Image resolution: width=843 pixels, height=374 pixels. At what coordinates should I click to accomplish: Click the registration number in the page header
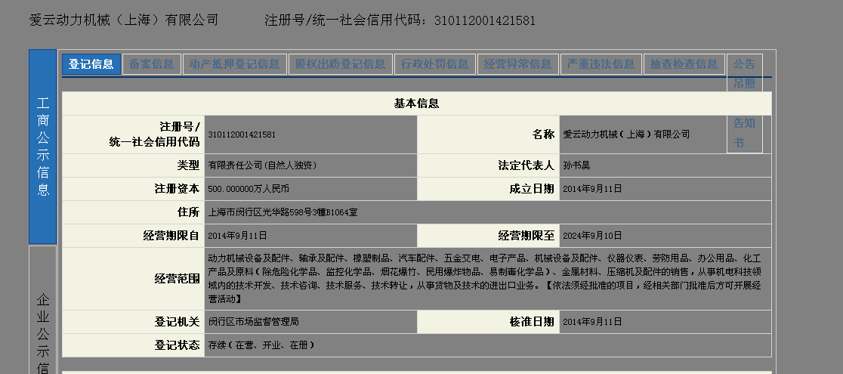(x=484, y=20)
